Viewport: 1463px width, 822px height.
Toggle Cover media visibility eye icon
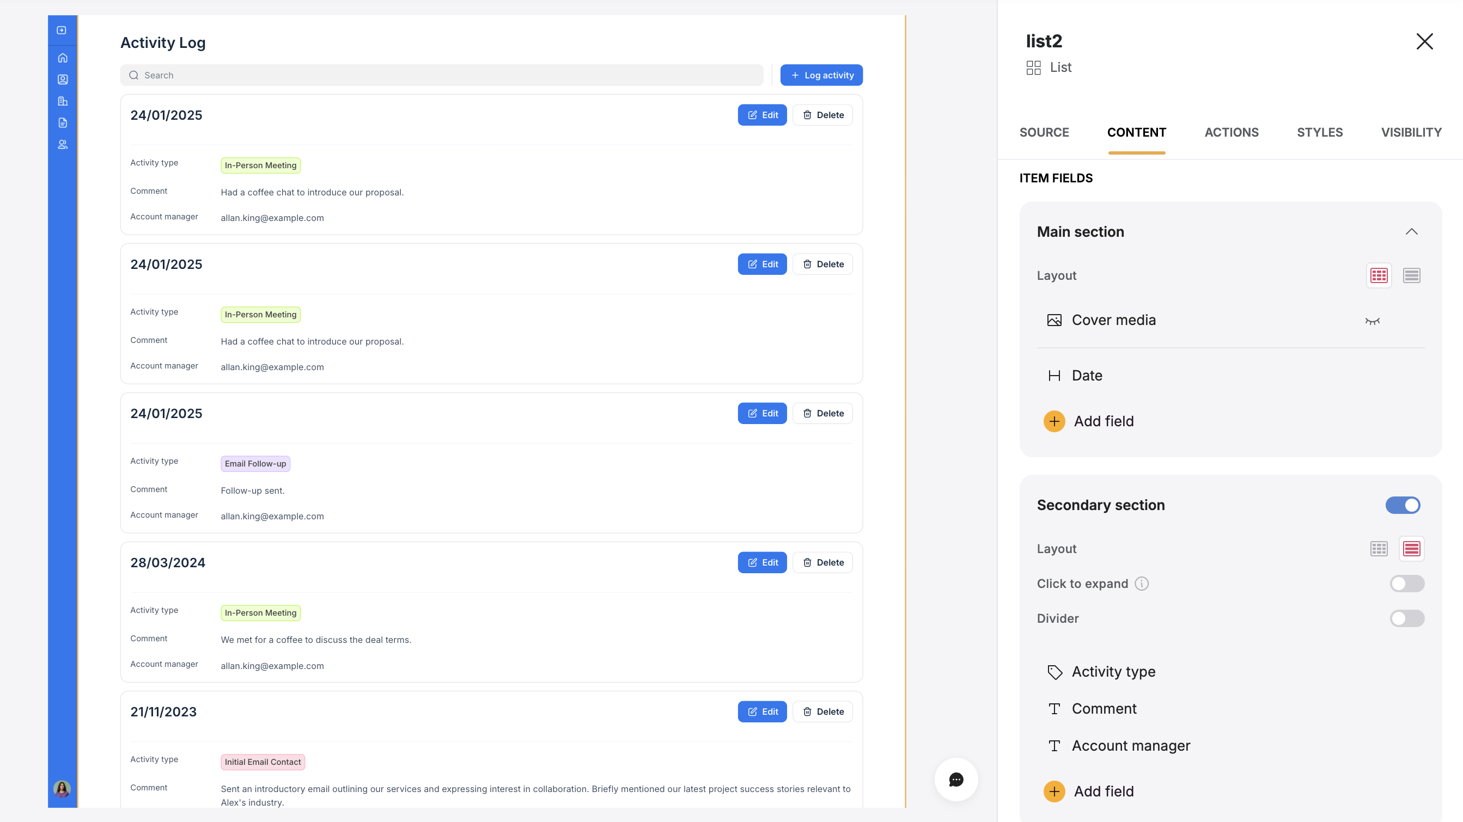point(1372,321)
